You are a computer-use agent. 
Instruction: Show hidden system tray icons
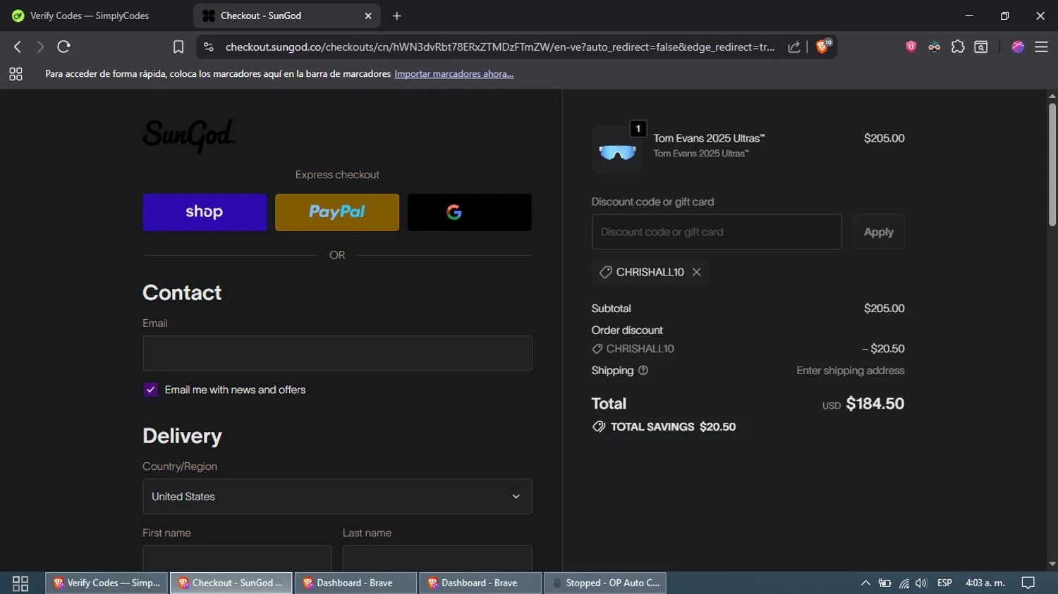tap(865, 583)
